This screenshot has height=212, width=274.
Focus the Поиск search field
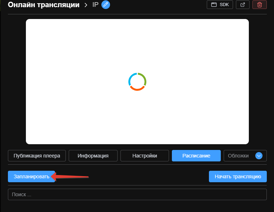coord(137,194)
